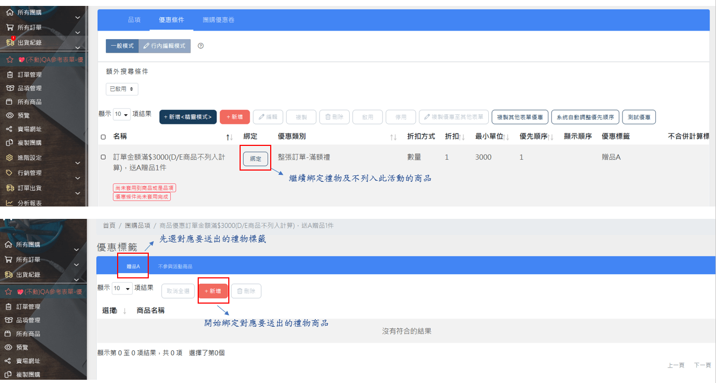Click the 分析報表 chart icon

pyautogui.click(x=9, y=203)
